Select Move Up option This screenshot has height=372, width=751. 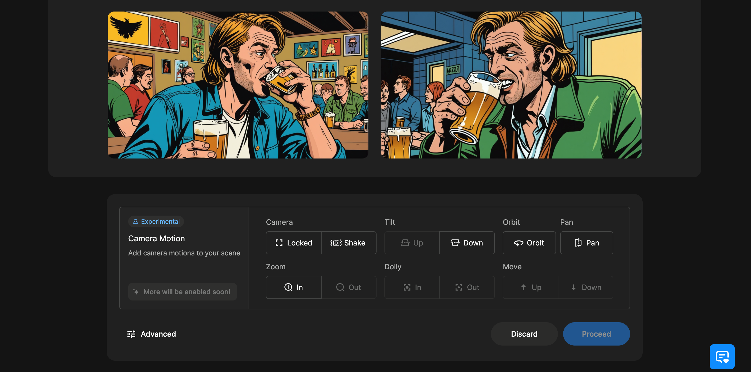pos(530,287)
